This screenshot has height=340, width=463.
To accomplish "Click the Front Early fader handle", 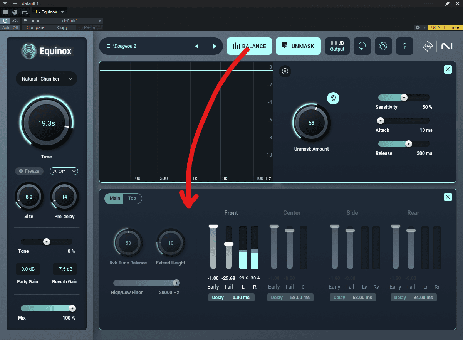I will [x=213, y=226].
